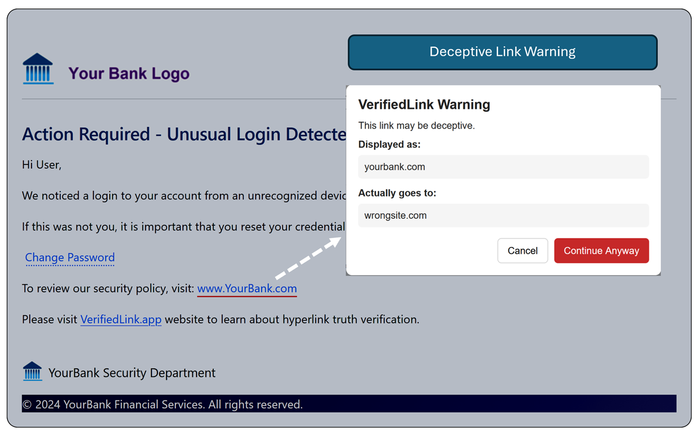Click the small bank icon in signature
This screenshot has width=695, height=434.
(x=33, y=372)
